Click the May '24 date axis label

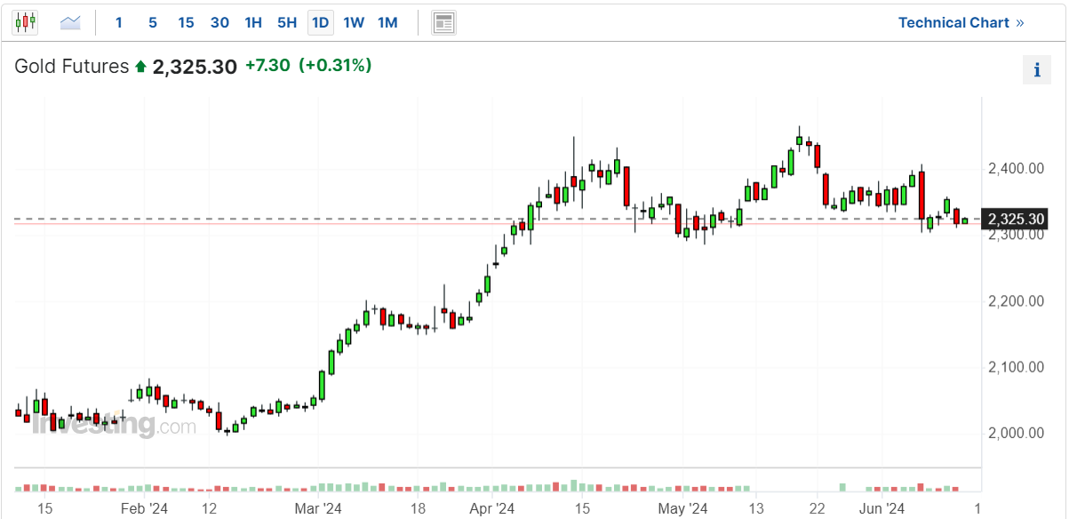point(682,508)
